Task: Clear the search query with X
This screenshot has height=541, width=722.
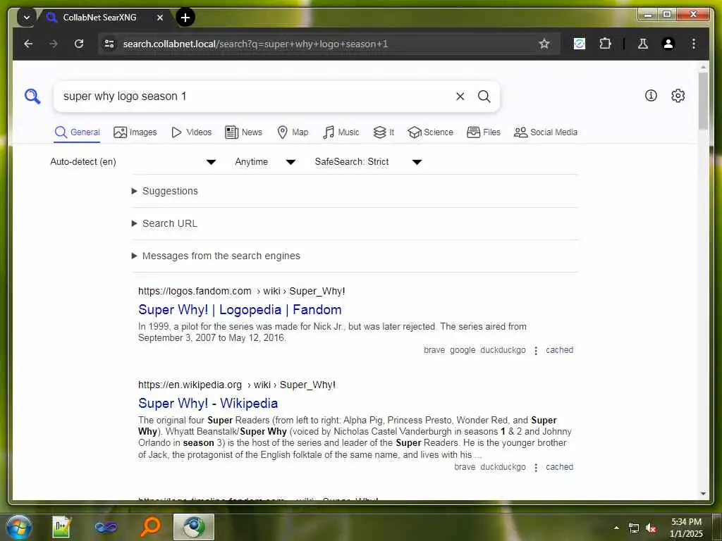Action: point(460,96)
